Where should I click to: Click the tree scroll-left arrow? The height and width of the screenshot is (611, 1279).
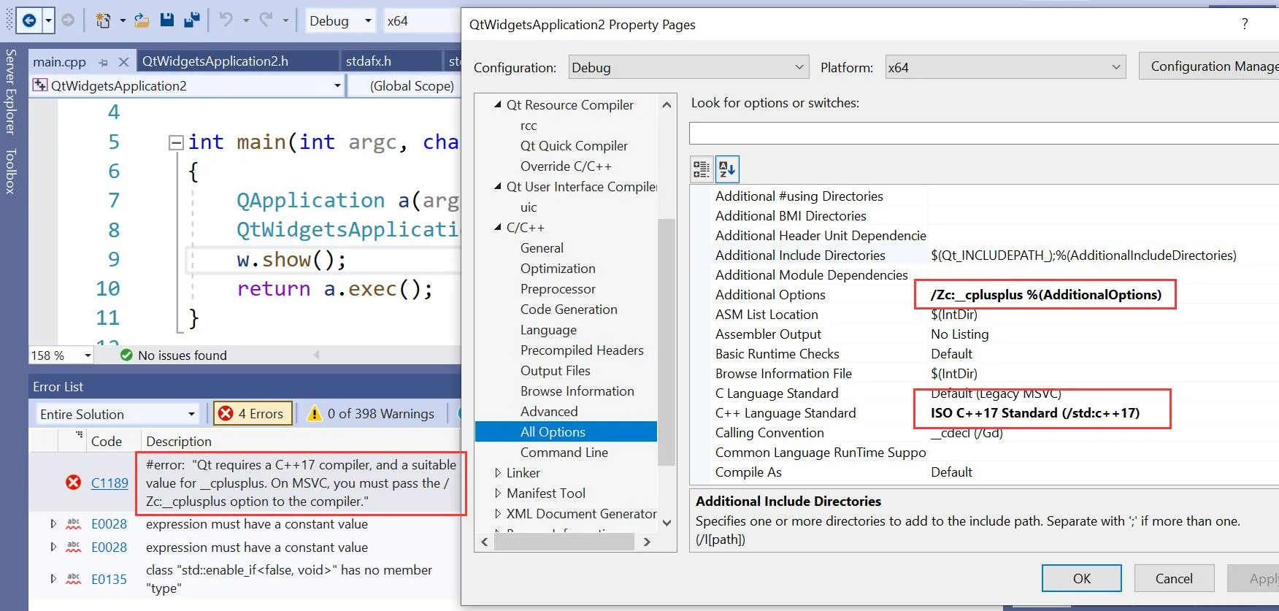(x=485, y=542)
